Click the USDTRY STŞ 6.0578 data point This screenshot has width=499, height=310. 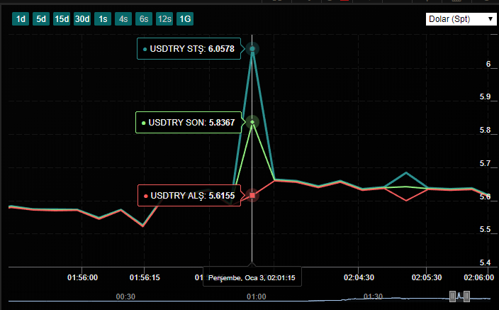pyautogui.click(x=252, y=49)
